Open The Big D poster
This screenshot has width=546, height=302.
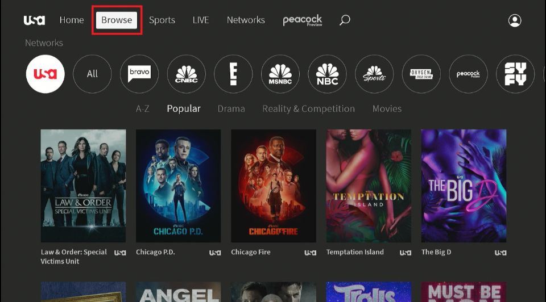464,186
